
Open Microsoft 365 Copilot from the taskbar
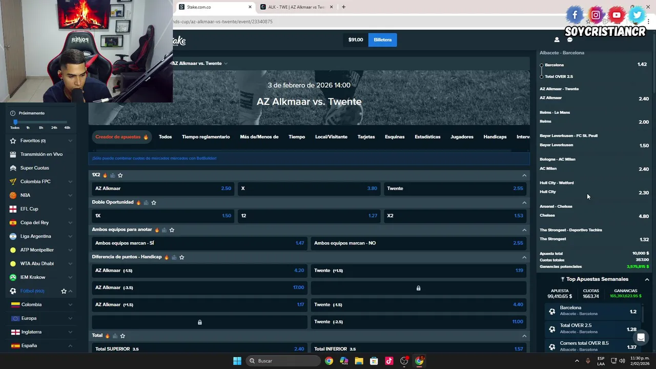pyautogui.click(x=344, y=361)
